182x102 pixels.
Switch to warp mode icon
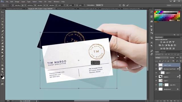[x=120, y=5]
